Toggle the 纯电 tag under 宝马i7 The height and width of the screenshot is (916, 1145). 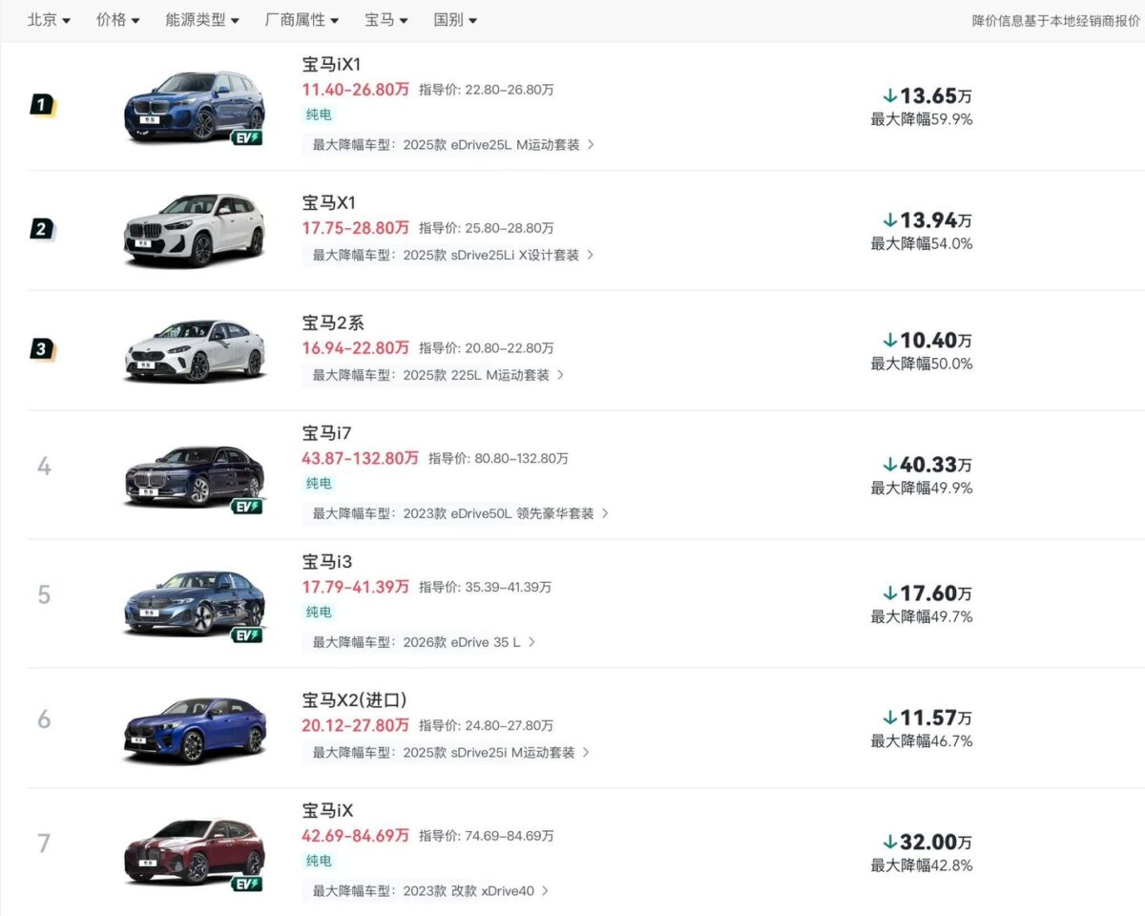click(x=318, y=483)
